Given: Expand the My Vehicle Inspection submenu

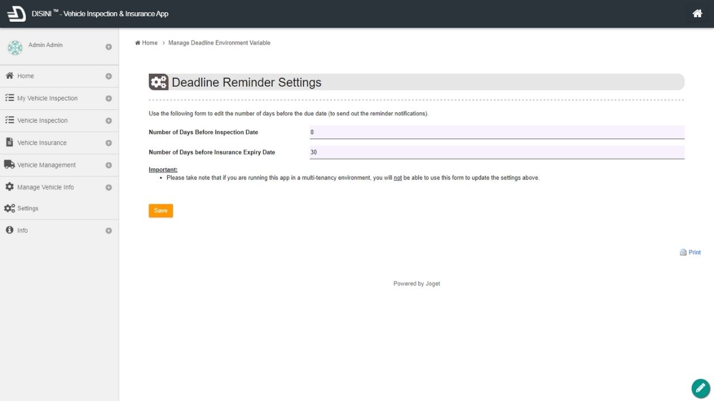Looking at the screenshot, I should [x=109, y=99].
